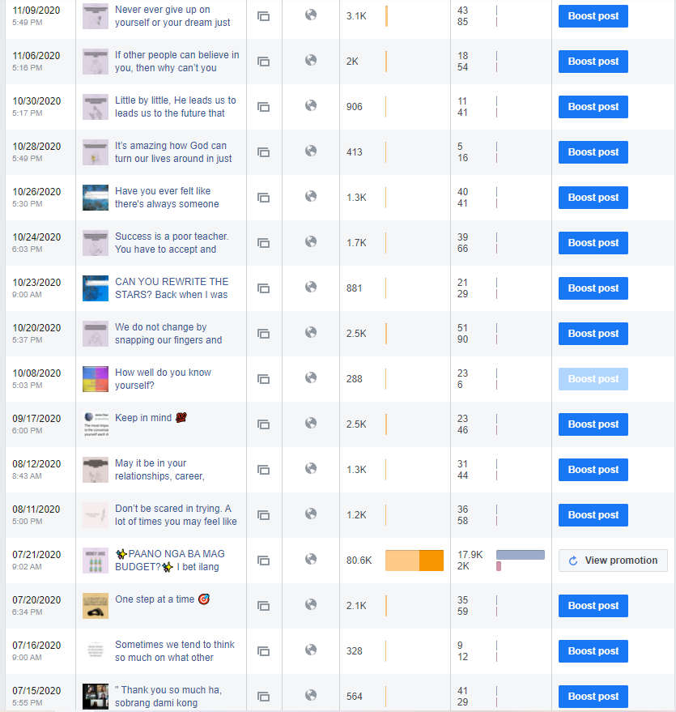Click post type icon for 'One step at a time'
The width and height of the screenshot is (676, 712).
[x=263, y=606]
